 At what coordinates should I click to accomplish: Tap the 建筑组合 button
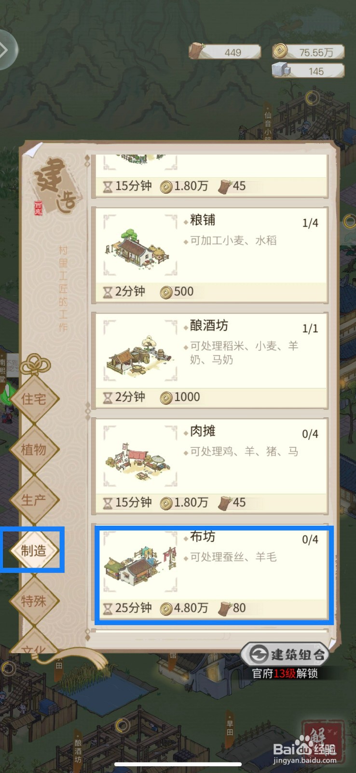point(285,655)
